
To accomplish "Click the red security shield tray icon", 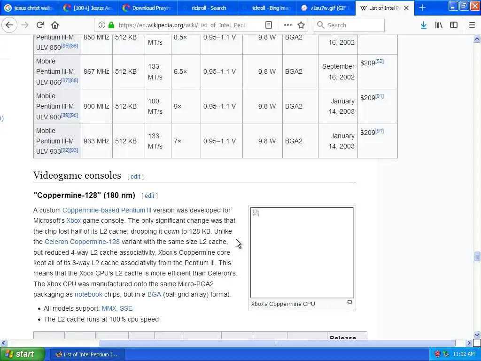I will (437, 354).
